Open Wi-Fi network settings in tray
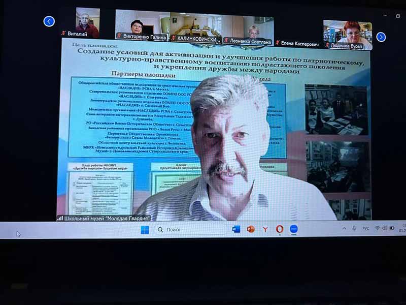This screenshot has width=406, height=305. (378, 228)
